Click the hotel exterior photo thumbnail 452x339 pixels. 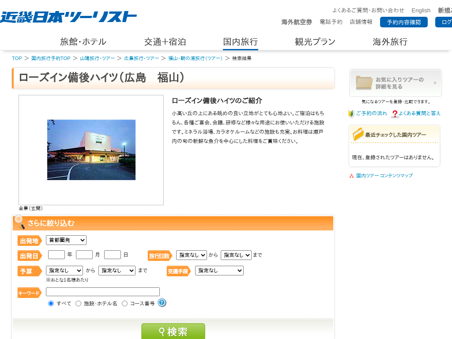(x=91, y=150)
